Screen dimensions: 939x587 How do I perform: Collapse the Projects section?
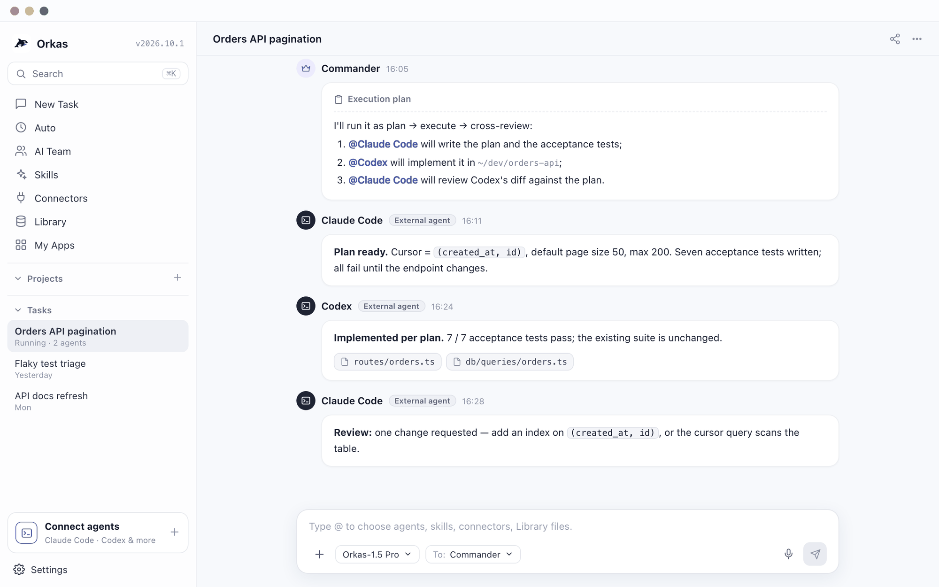pyautogui.click(x=18, y=278)
